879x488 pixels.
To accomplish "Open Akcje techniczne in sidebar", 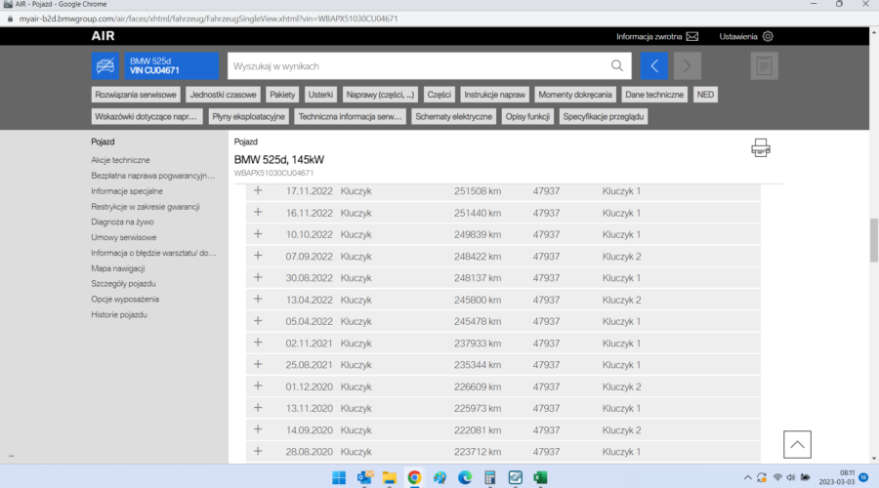I will pyautogui.click(x=120, y=160).
